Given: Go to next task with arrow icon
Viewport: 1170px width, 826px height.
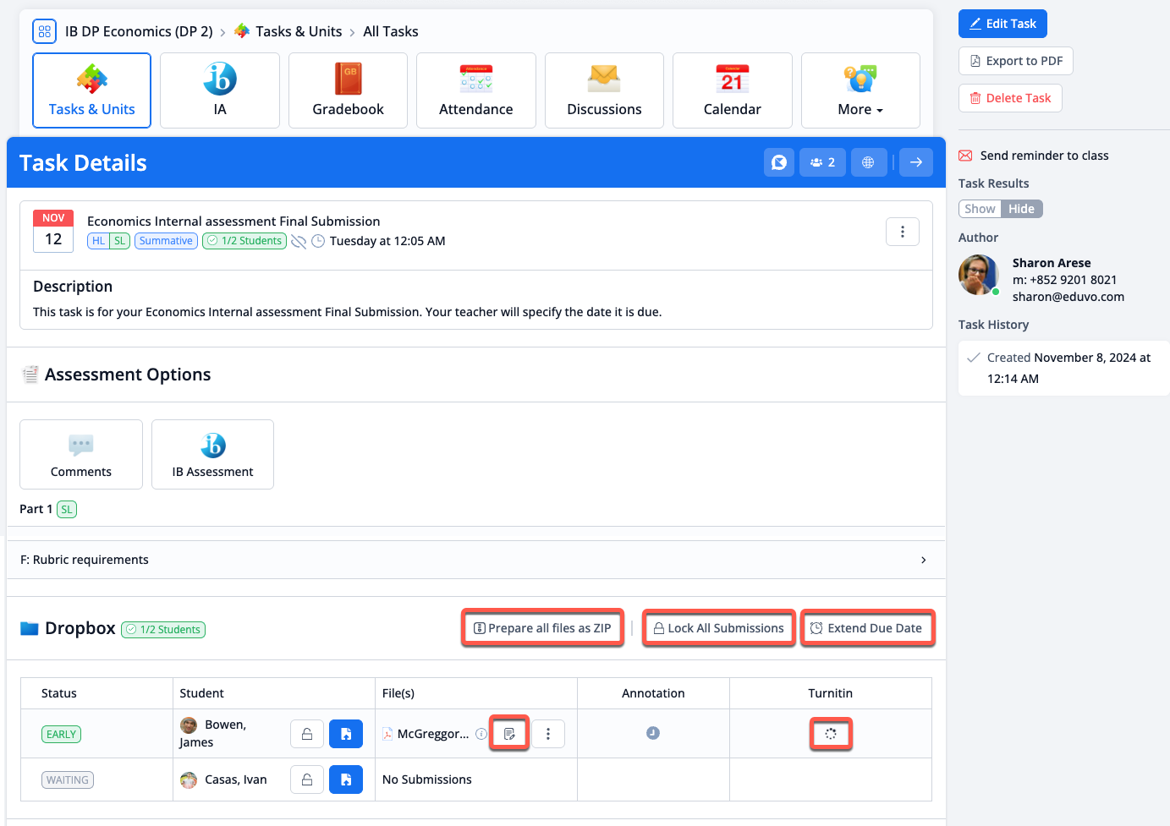Looking at the screenshot, I should (x=916, y=162).
